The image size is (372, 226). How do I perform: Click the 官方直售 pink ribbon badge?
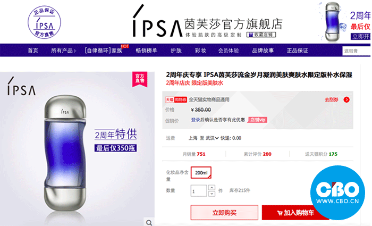(140, 79)
